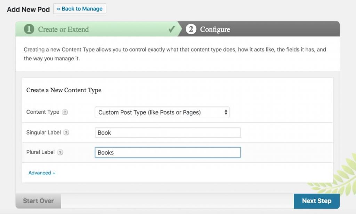Click inside the Plural Label field
The height and width of the screenshot is (214, 356).
[x=168, y=152]
